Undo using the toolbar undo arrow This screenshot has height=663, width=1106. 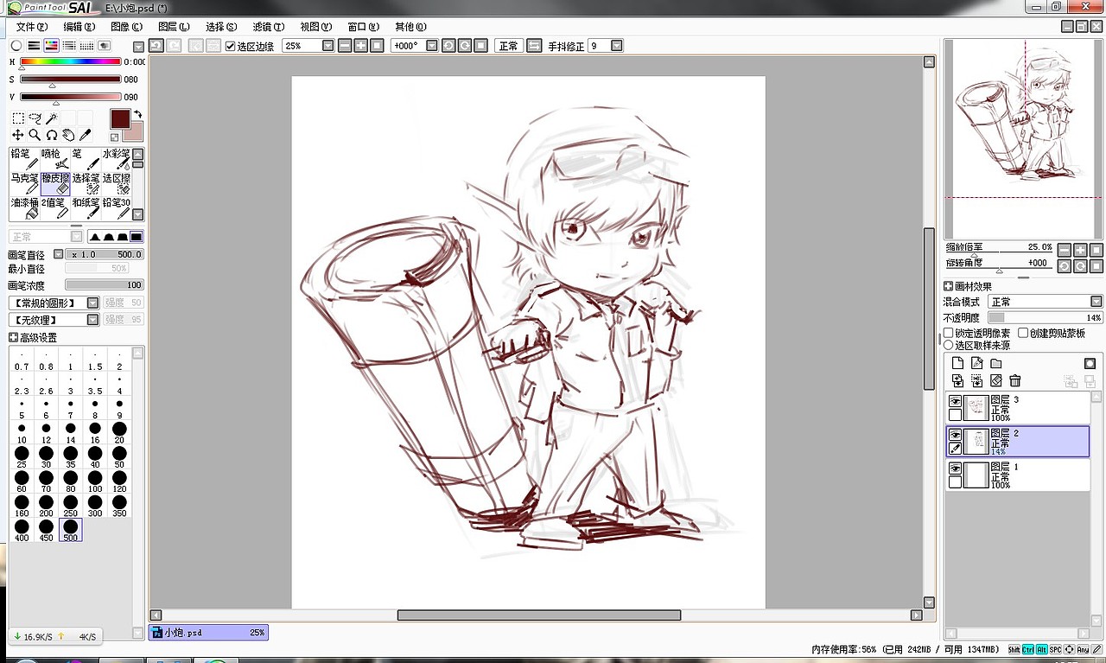click(156, 46)
